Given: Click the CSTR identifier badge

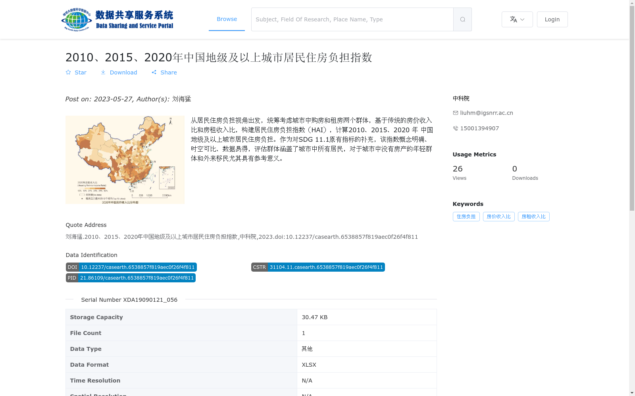Looking at the screenshot, I should [318, 267].
